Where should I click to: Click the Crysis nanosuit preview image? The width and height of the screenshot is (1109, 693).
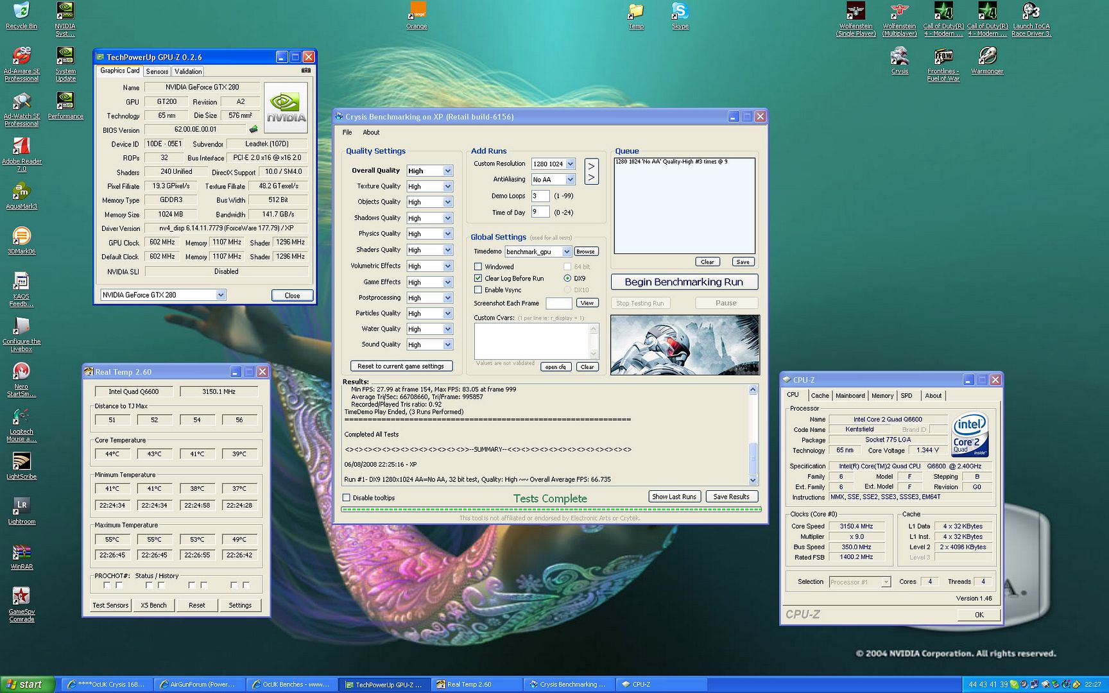pos(685,345)
